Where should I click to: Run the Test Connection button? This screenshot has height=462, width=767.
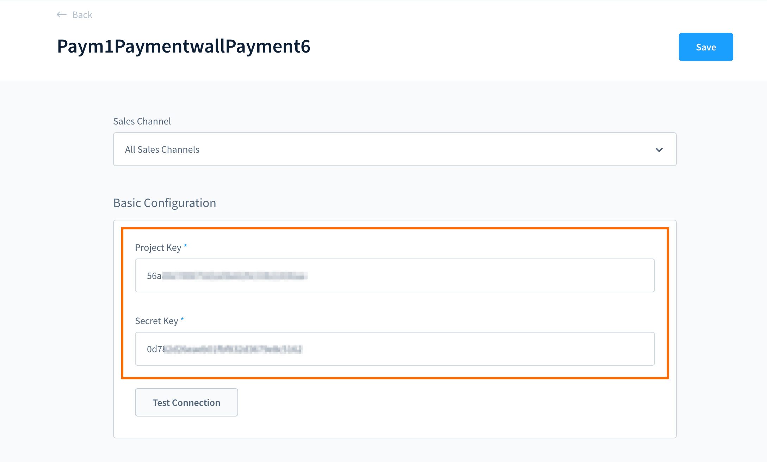186,402
